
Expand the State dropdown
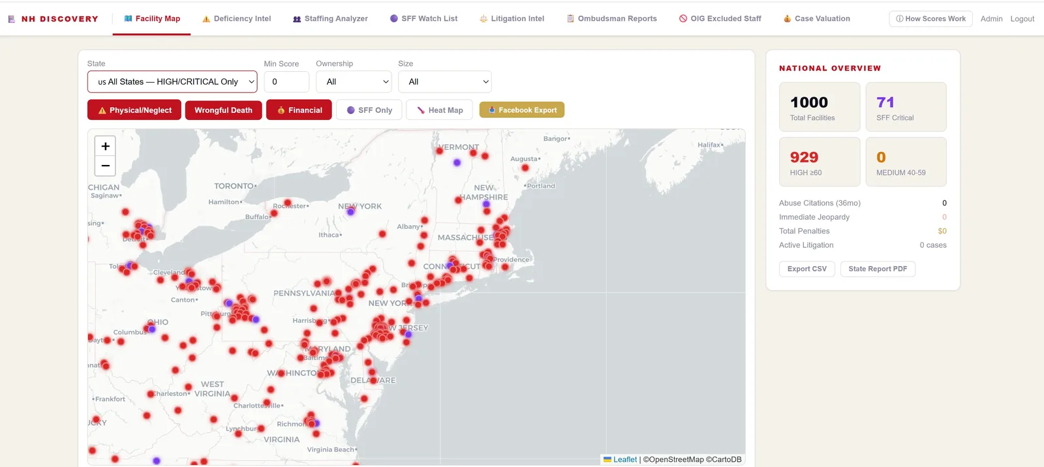[172, 82]
